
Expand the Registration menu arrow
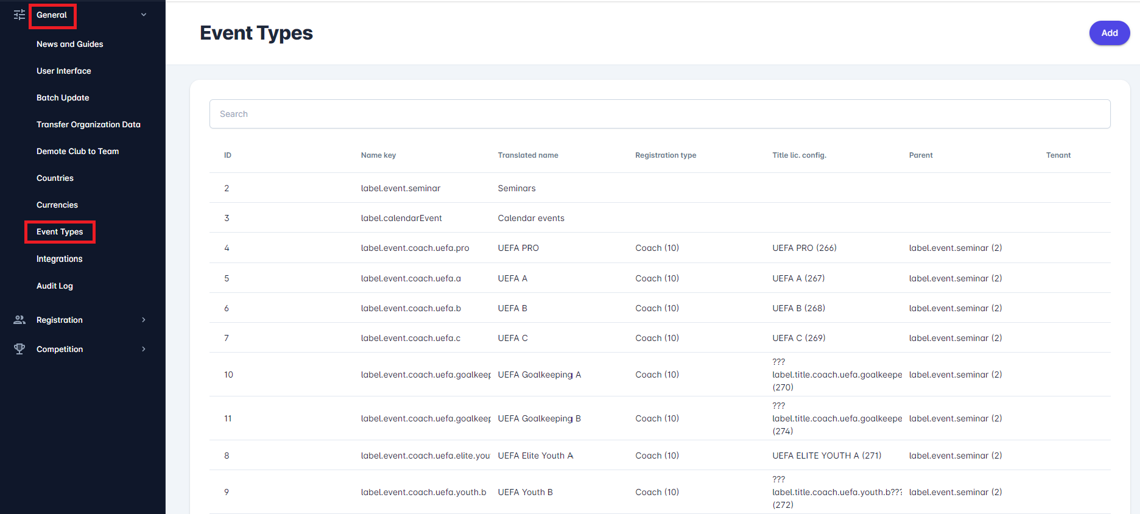tap(144, 320)
